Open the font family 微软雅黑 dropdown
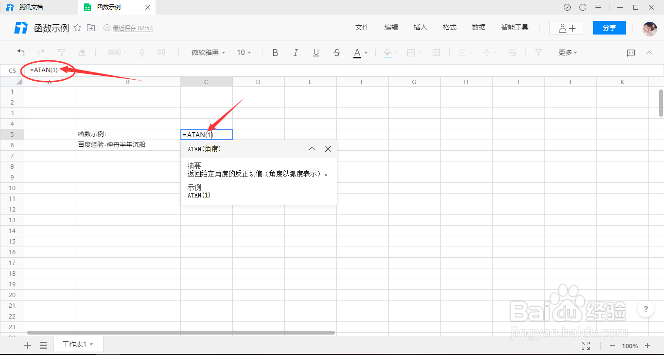Viewport: 664px width, 355px height. [x=208, y=53]
